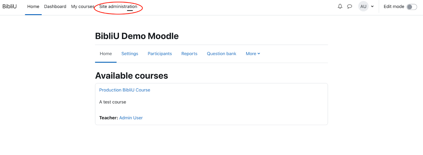The width and height of the screenshot is (423, 155).
Task: Switch to the Settings tab
Action: click(x=130, y=54)
